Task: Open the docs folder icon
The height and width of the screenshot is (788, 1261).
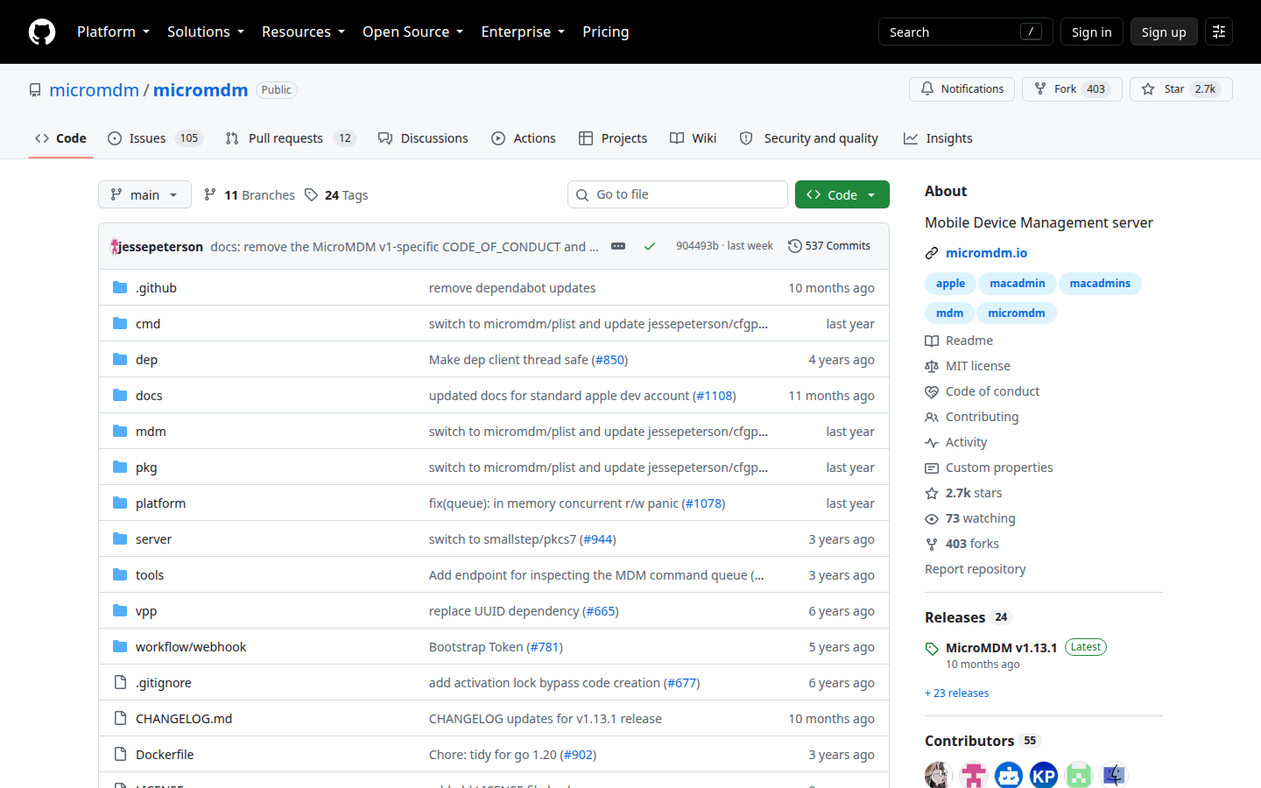Action: click(120, 395)
